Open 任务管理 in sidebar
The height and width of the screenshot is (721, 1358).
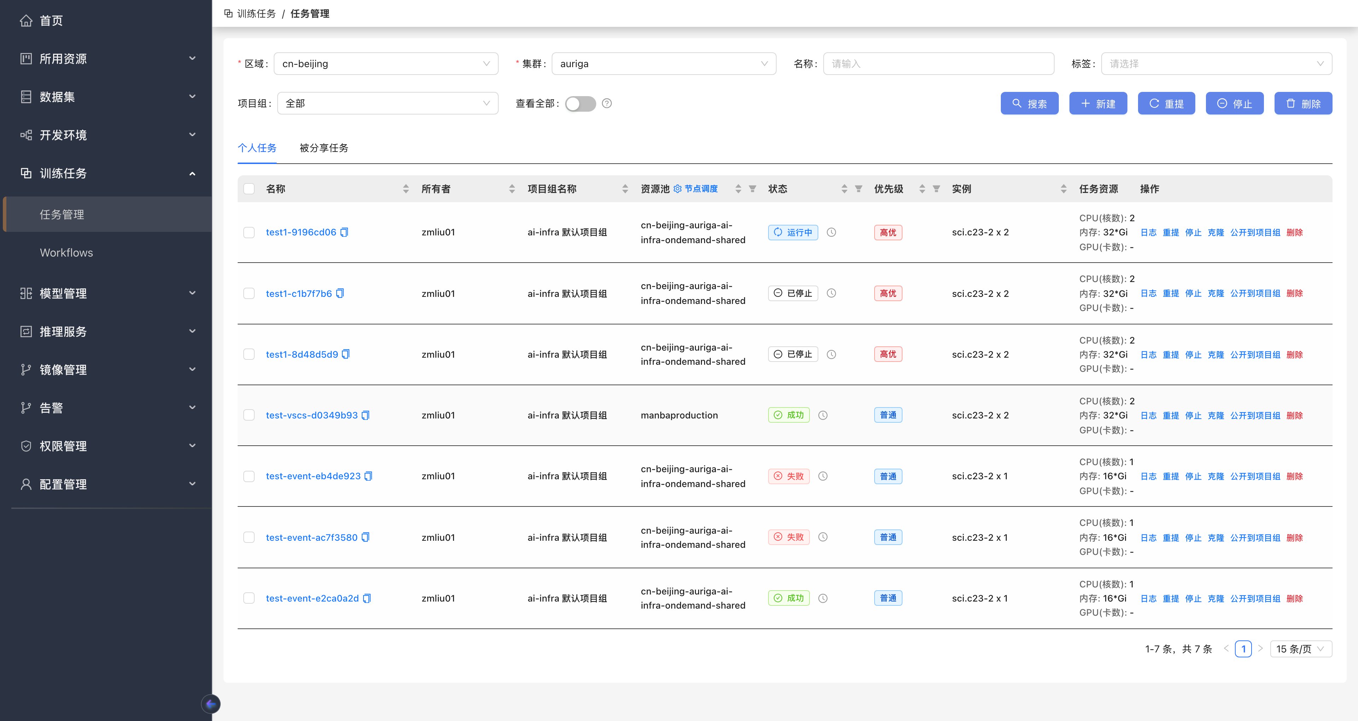[x=108, y=215]
